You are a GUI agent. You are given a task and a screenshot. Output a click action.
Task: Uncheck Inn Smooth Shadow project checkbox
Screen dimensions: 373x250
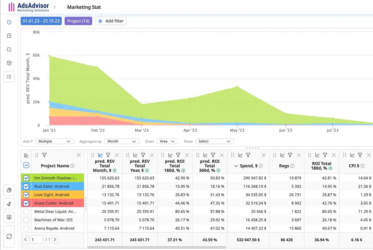tap(26, 178)
